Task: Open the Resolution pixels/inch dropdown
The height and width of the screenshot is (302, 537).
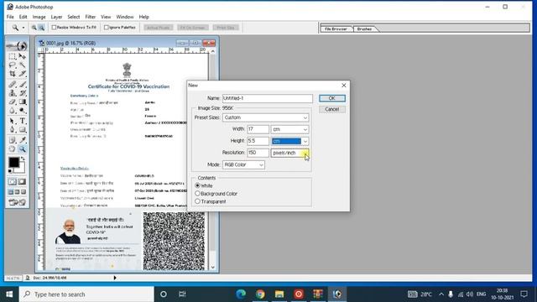Action: point(289,153)
